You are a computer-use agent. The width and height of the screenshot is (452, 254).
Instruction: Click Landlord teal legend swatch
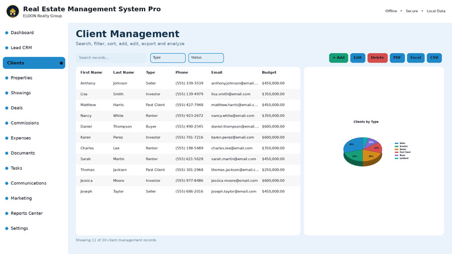click(x=397, y=158)
